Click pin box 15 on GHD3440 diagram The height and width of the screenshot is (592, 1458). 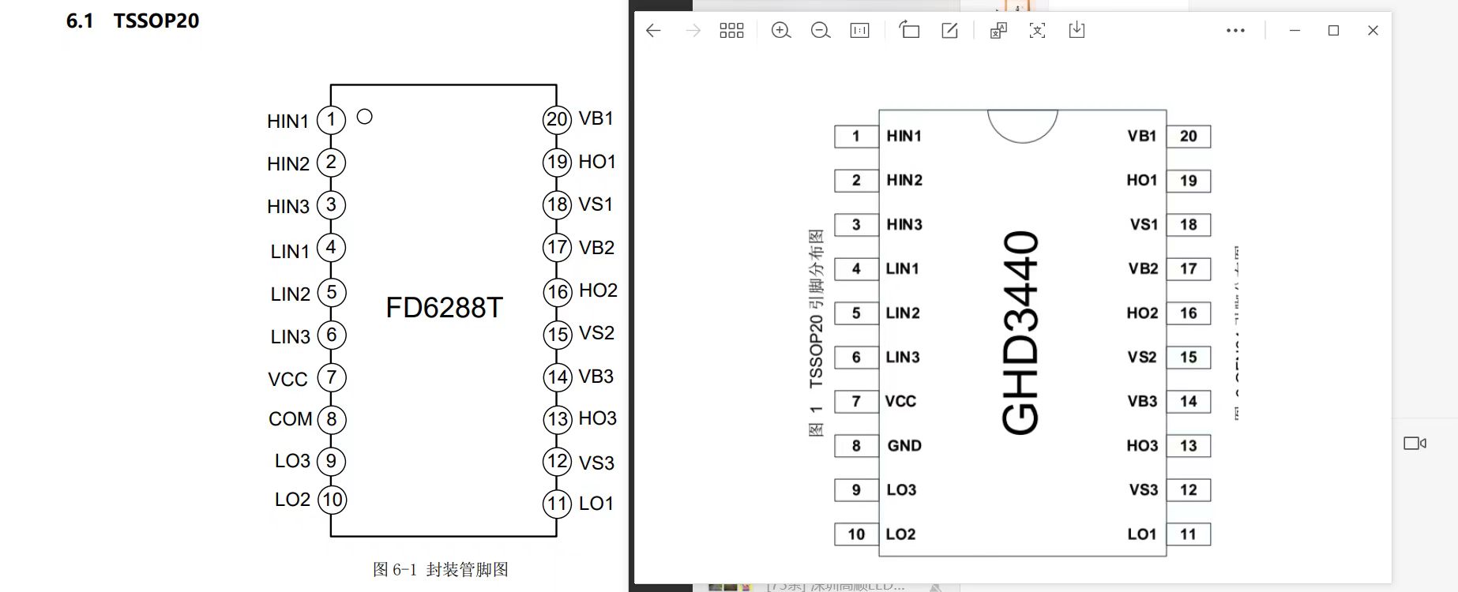(x=1189, y=358)
